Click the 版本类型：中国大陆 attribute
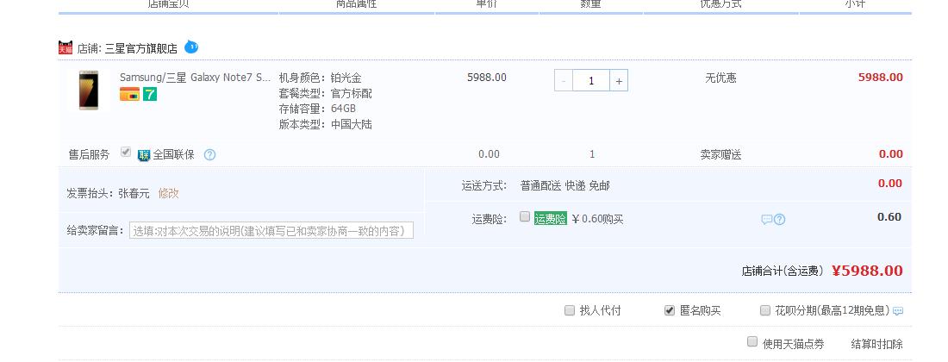The width and height of the screenshot is (948, 362). [325, 124]
